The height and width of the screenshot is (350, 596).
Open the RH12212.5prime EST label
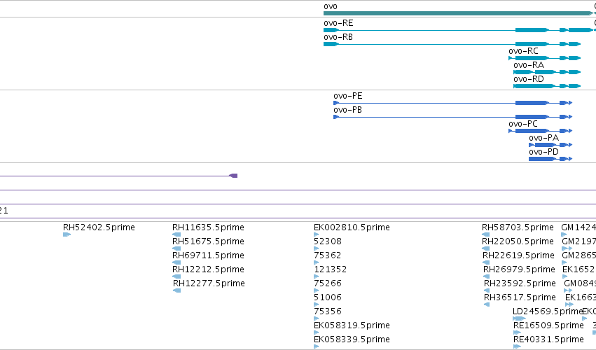click(208, 269)
